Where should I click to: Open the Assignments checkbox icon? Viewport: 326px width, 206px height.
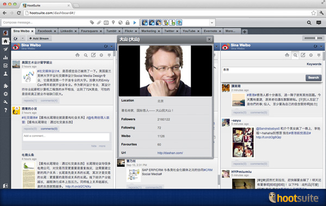click(x=5, y=66)
